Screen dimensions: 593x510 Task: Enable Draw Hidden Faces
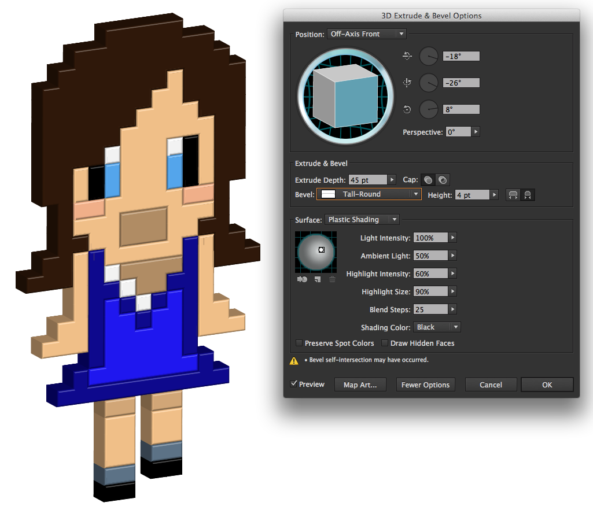385,343
